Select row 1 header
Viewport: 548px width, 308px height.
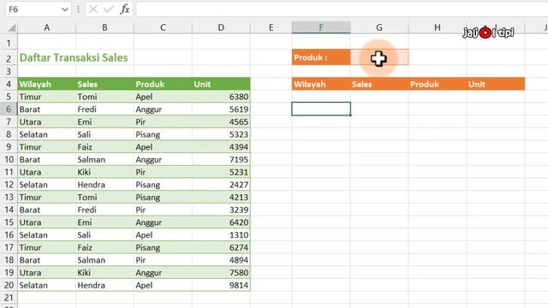(9, 43)
